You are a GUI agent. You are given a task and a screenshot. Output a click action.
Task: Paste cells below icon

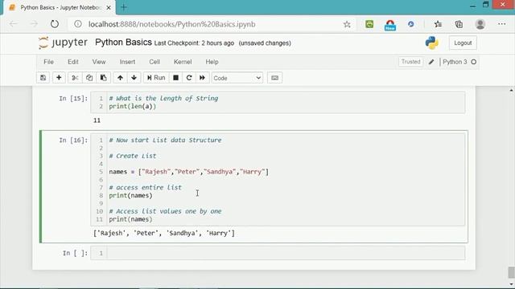[x=104, y=78]
